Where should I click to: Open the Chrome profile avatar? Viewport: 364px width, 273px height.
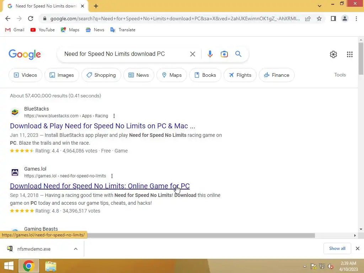coord(345,18)
